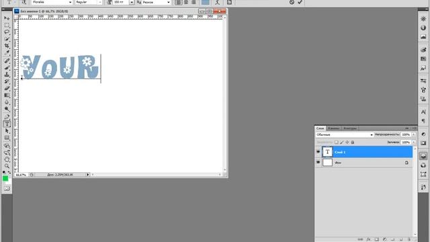Open Layers panel icon in right dock
Image resolution: width=430 pixels, height=242 pixels.
pos(423,156)
